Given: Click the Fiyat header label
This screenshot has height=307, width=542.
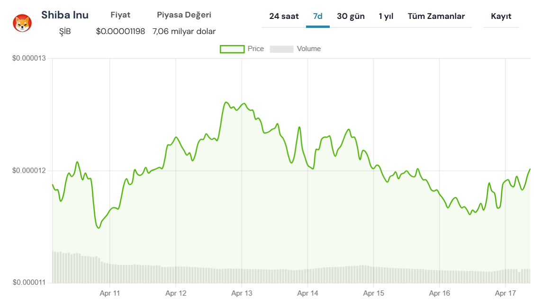Looking at the screenshot, I should point(120,15).
